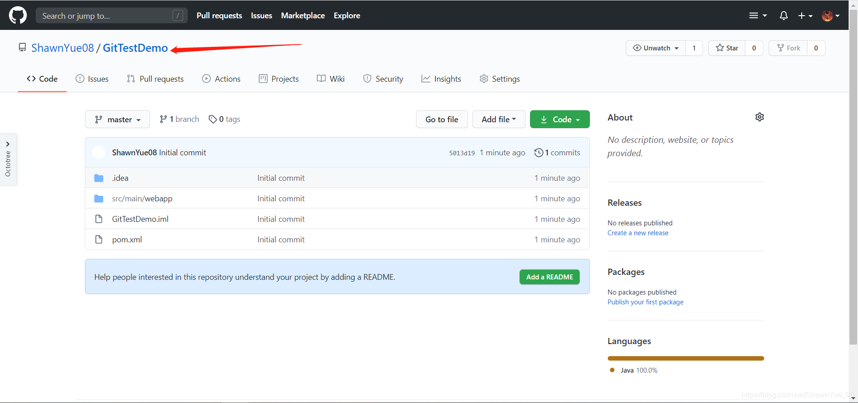
Task: Go to GitHub home via the Octocat logo
Action: (x=18, y=15)
